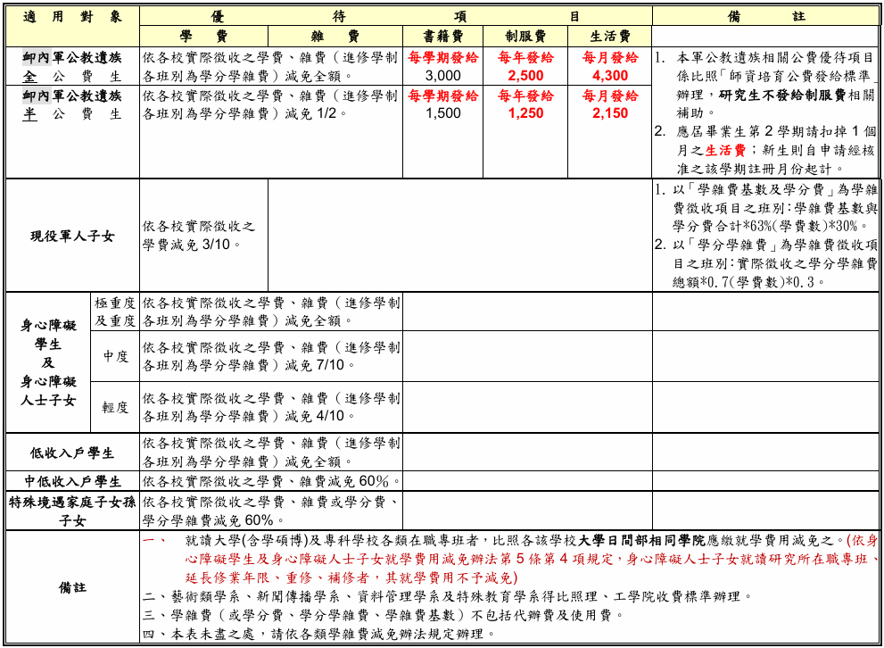Select footnote 一 about "各類在職專班"
Image resolution: width=884 pixels, height=648 pixels.
510,559
